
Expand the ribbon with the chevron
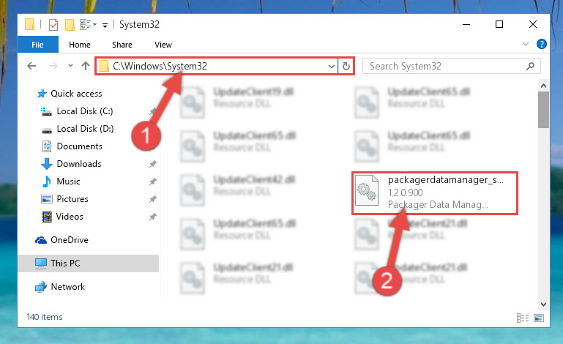click(526, 44)
